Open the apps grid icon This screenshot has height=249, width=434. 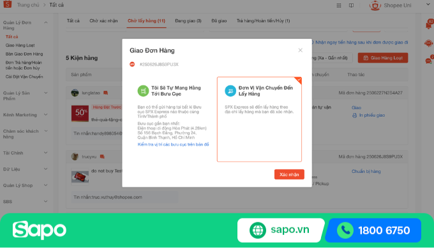(339, 5)
